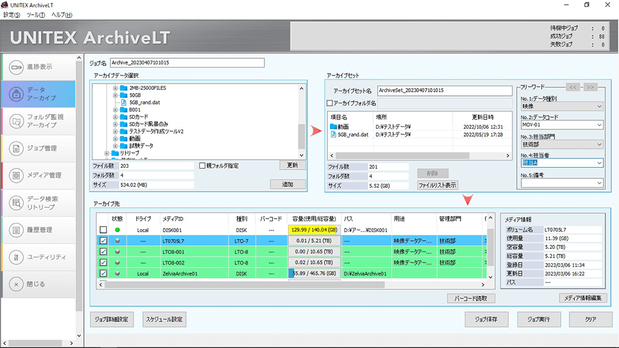The image size is (619, 348).
Task: Click the 閉じる close icon in sidebar
Action: coord(16,284)
